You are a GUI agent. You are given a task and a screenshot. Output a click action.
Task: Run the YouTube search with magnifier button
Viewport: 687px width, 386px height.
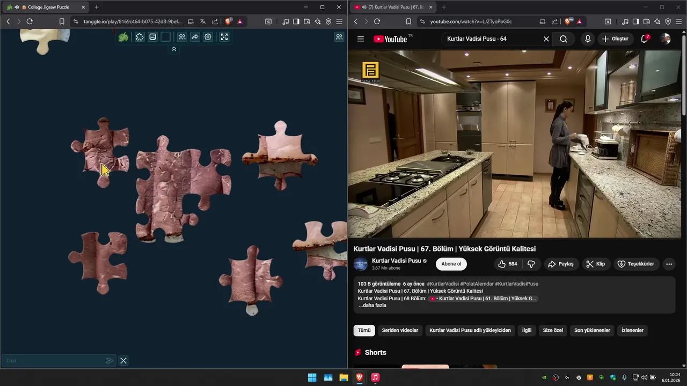point(564,39)
